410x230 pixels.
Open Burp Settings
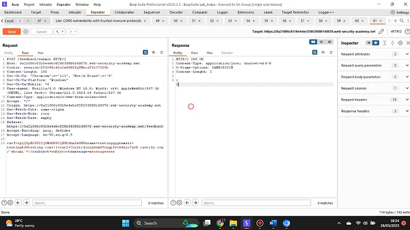click(x=400, y=13)
